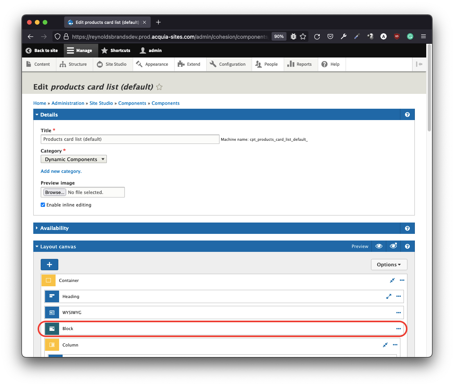Open the Configuration admin menu item
The image size is (454, 386).
pos(228,64)
